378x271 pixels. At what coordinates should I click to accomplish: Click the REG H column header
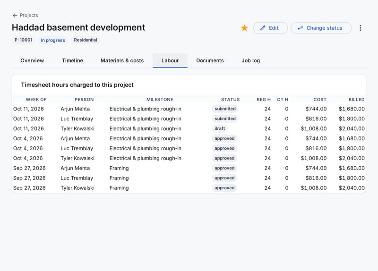[x=264, y=100]
